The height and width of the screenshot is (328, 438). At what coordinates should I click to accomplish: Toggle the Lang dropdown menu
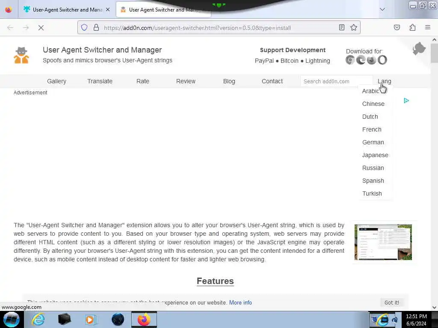coord(385,81)
